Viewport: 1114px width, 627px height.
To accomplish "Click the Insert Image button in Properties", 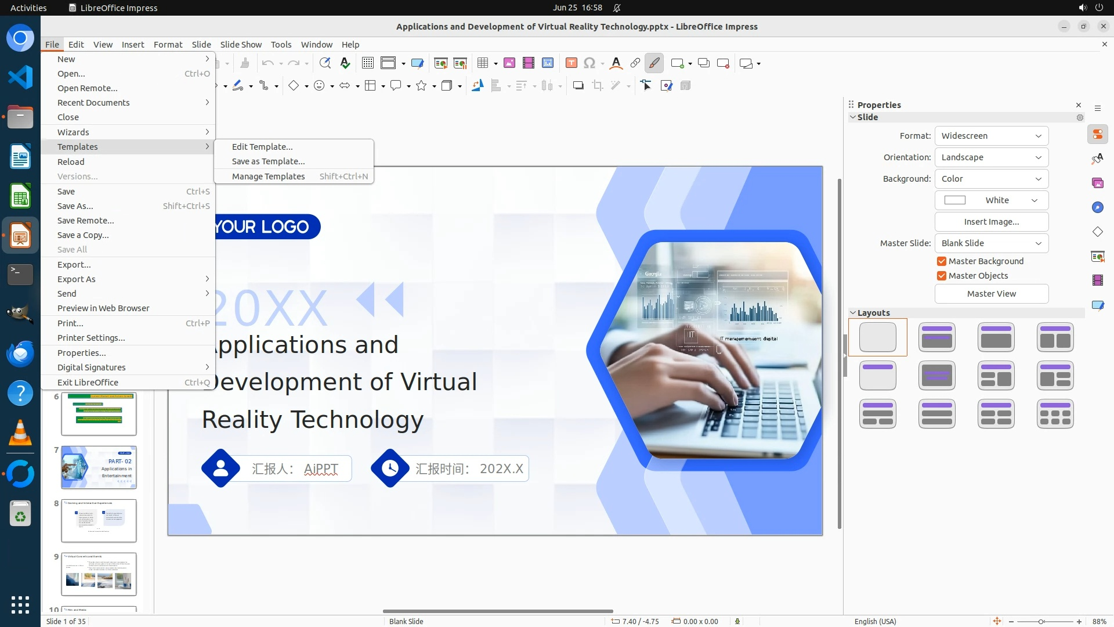I will (991, 222).
